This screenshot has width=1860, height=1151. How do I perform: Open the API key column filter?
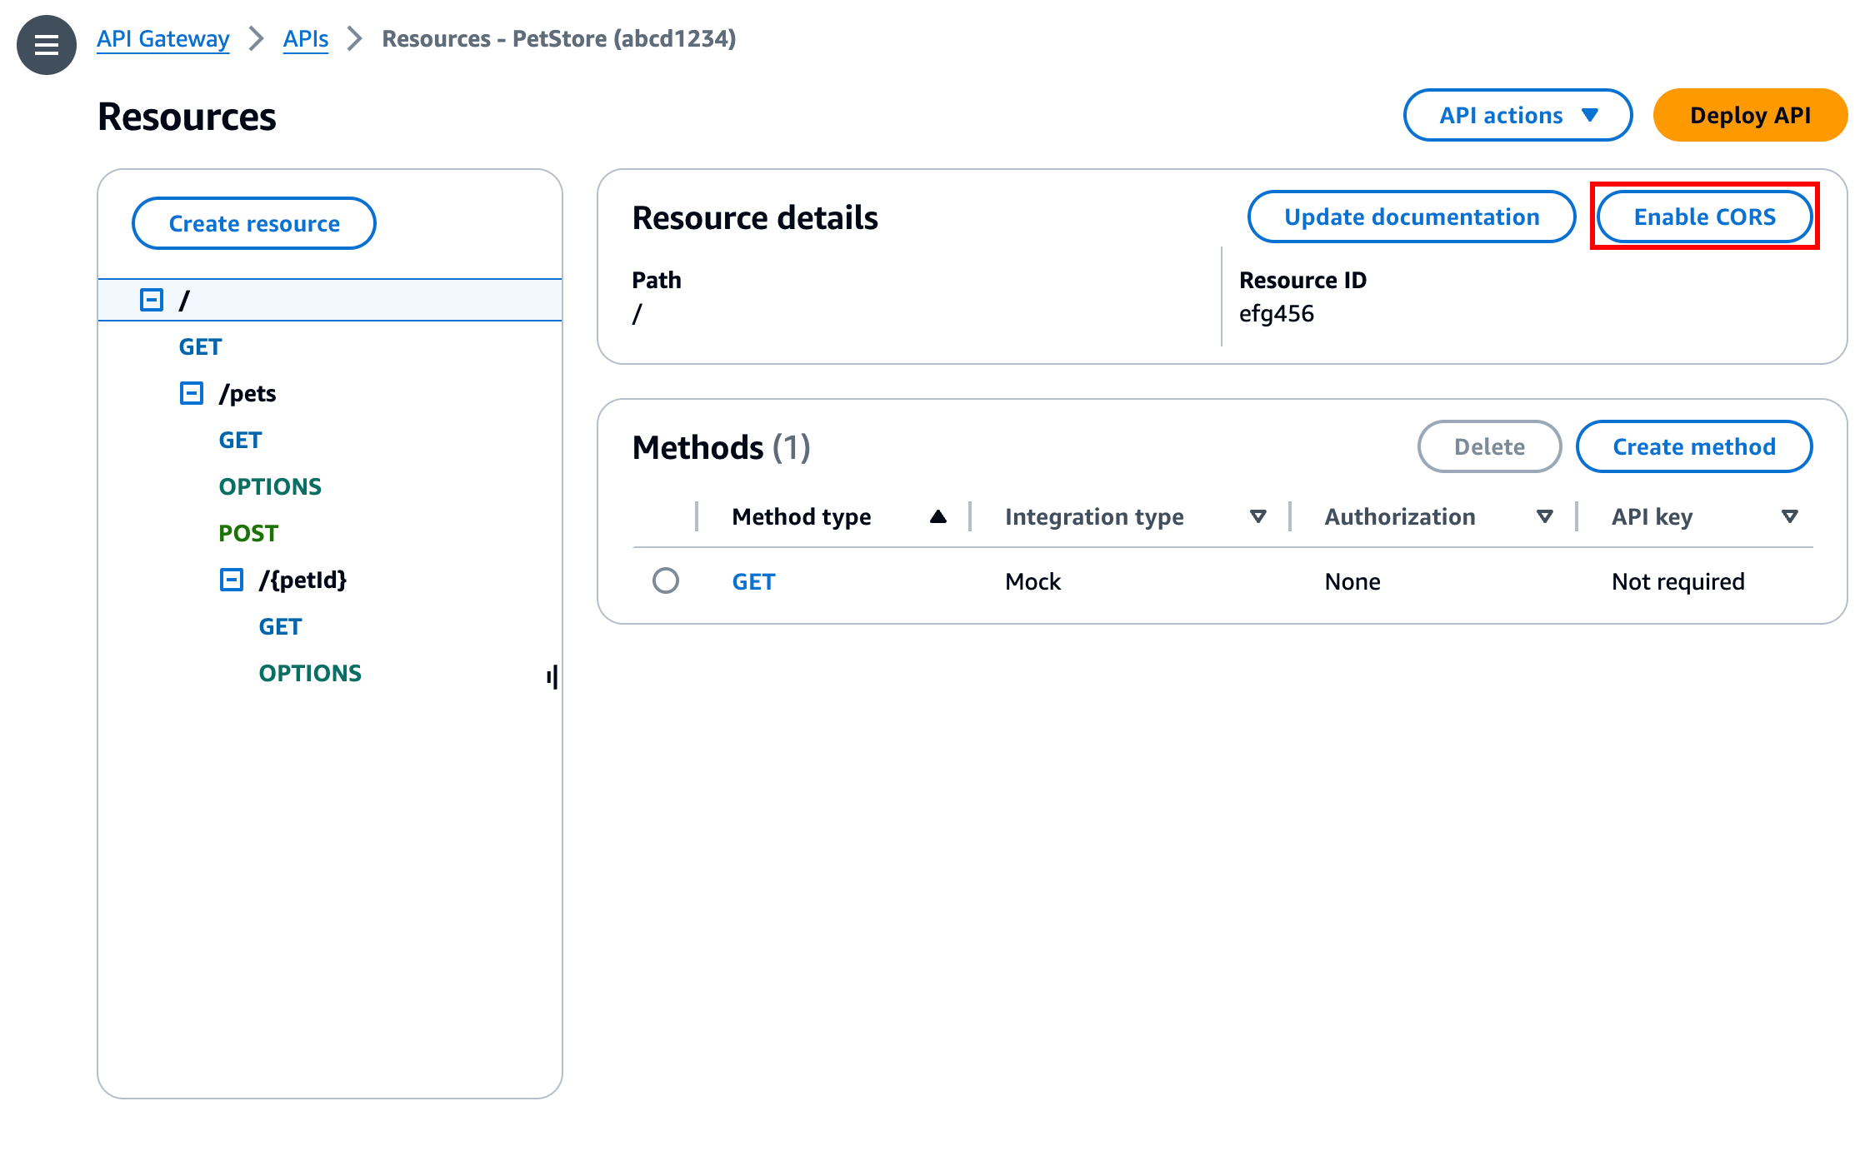(x=1789, y=516)
